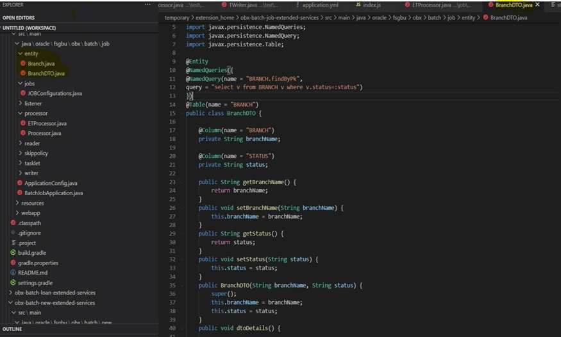Click the icon beside Processor.java

(x=23, y=133)
